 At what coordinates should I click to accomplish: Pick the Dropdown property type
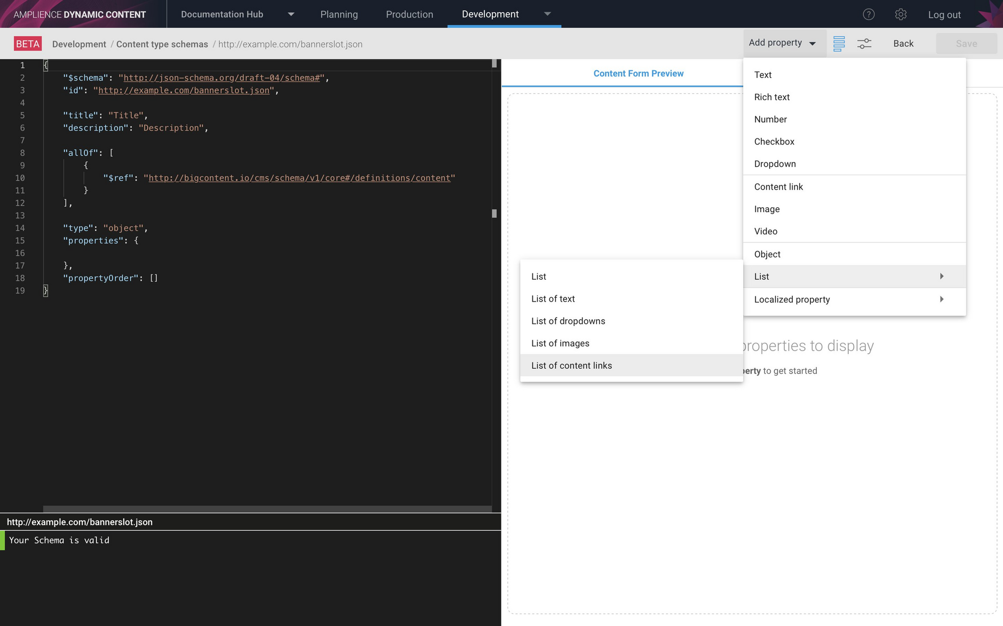(775, 164)
